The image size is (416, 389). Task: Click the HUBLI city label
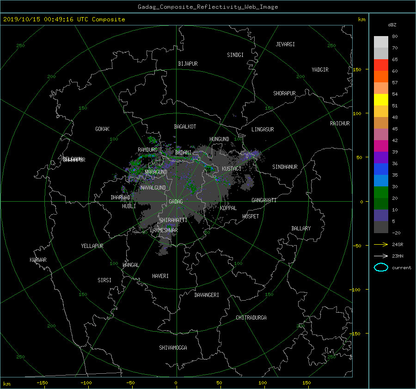point(128,206)
